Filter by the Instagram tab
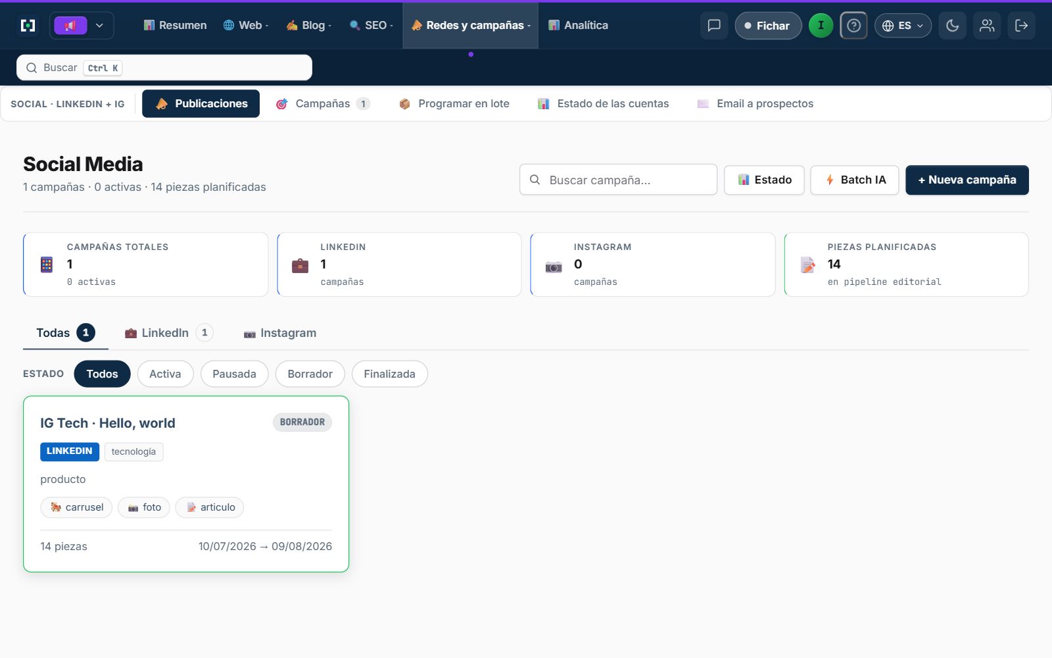 pyautogui.click(x=280, y=333)
